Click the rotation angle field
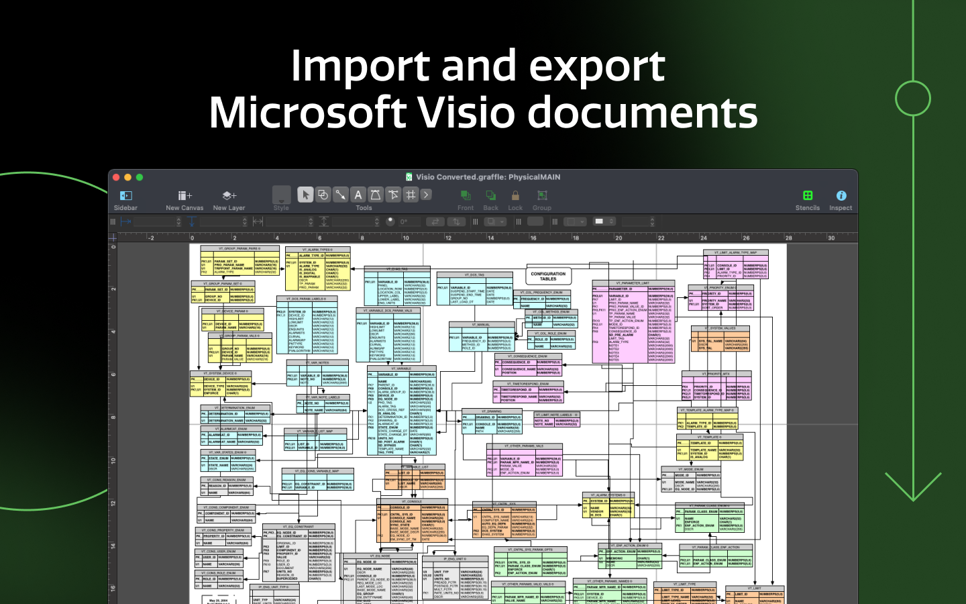The width and height of the screenshot is (966, 604). click(410, 221)
